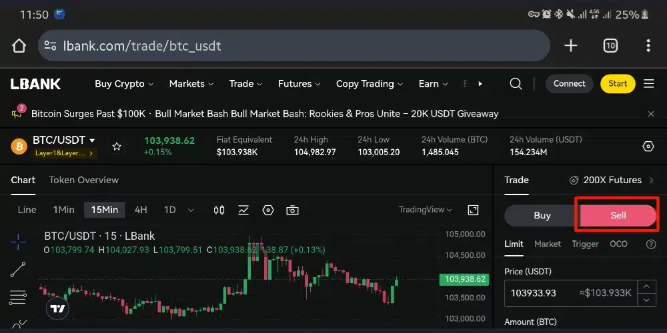Viewport: 667px width, 333px height.
Task: Click the Price (USDT) input field
Action: pos(570,292)
